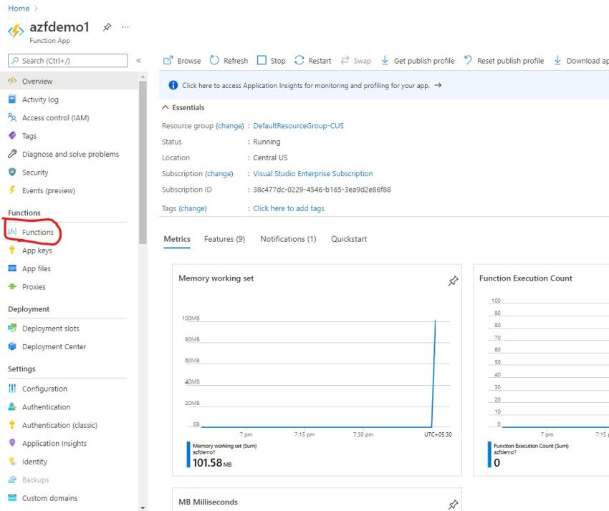Pin azfdemo1 to the dashboard

[108, 27]
